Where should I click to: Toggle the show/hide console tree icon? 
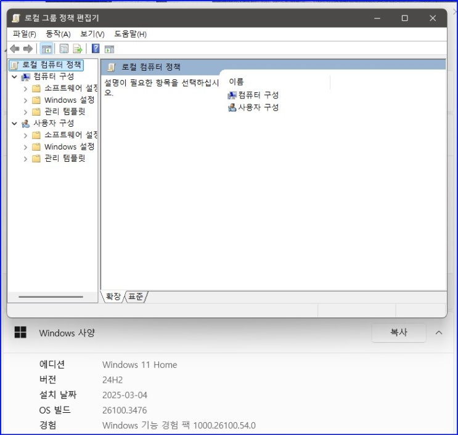coord(46,49)
